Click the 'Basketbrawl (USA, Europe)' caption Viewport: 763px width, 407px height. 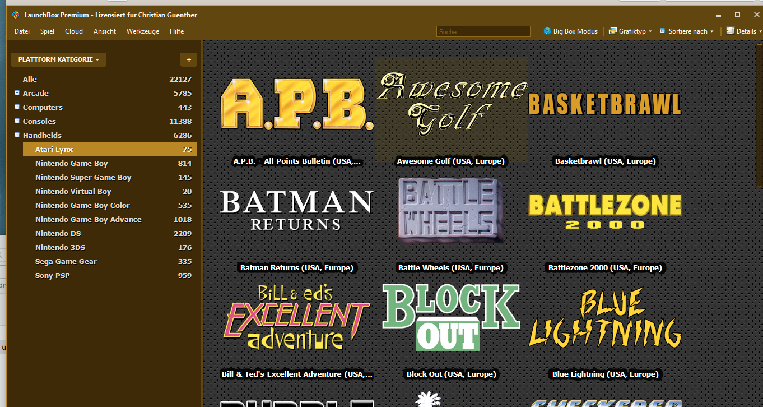click(605, 161)
